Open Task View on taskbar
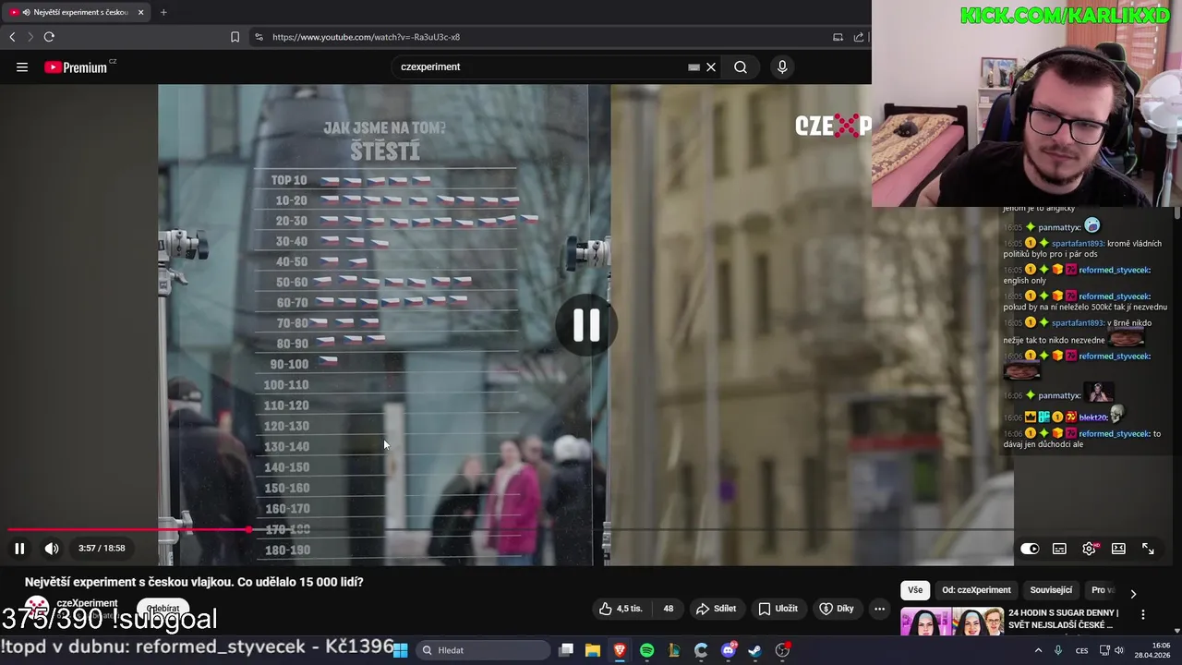 tap(566, 650)
